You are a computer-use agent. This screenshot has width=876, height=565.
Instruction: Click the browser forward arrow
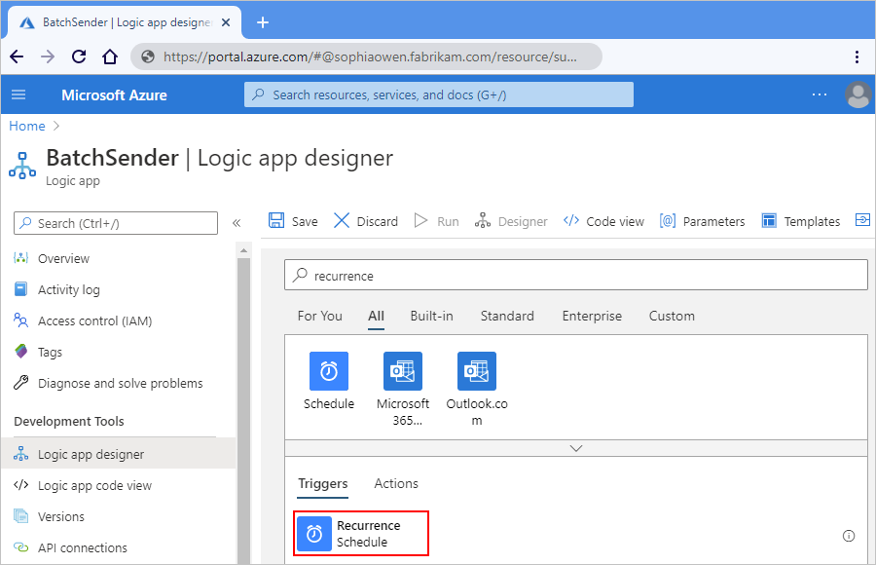tap(48, 56)
